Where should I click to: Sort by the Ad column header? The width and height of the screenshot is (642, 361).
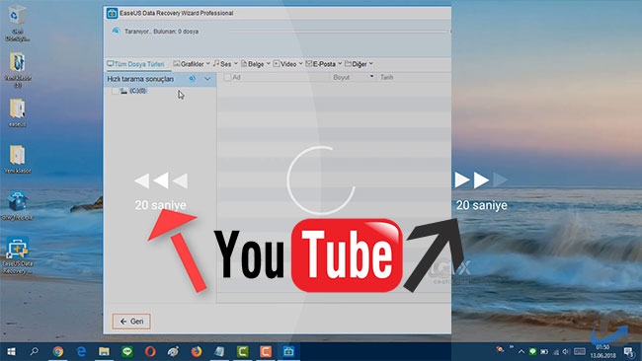click(236, 77)
